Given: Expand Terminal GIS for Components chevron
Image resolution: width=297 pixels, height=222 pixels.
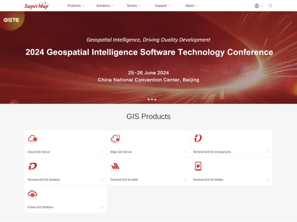Looking at the screenshot, I should tap(268, 152).
